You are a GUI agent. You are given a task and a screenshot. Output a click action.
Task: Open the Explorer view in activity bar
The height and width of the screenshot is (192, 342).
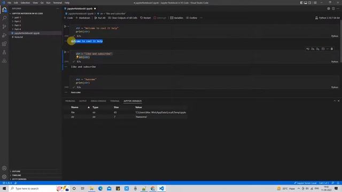[x=4, y=10]
